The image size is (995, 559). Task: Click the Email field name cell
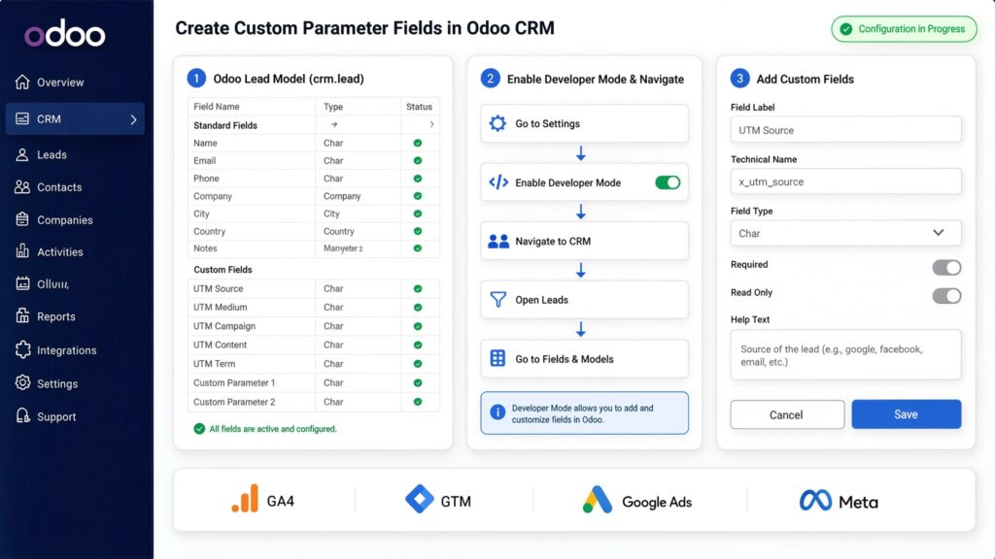pyautogui.click(x=252, y=161)
